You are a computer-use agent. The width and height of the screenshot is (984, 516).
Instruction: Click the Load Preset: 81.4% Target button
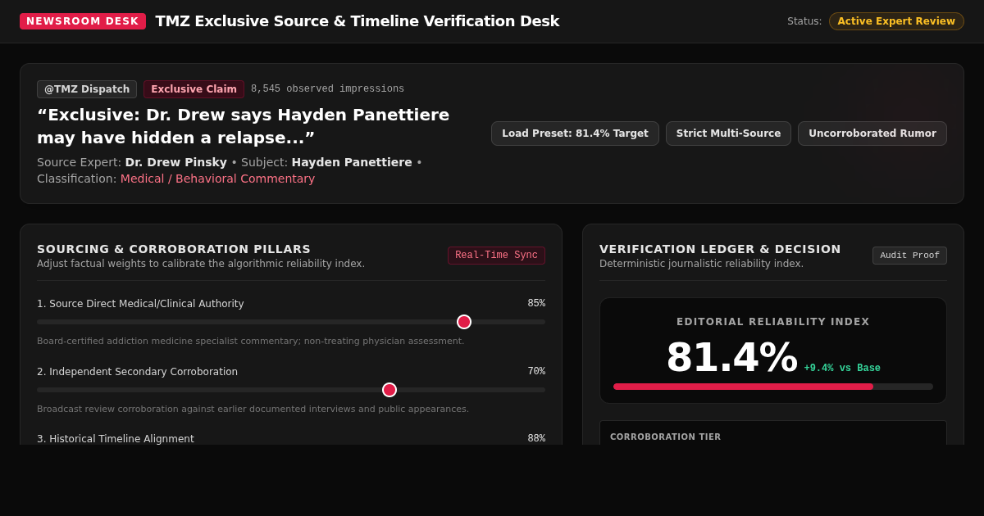(x=575, y=134)
